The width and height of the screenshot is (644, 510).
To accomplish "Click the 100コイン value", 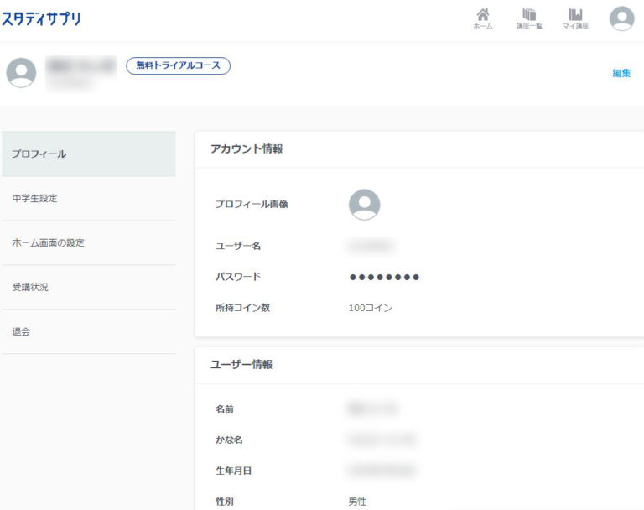I will (370, 308).
